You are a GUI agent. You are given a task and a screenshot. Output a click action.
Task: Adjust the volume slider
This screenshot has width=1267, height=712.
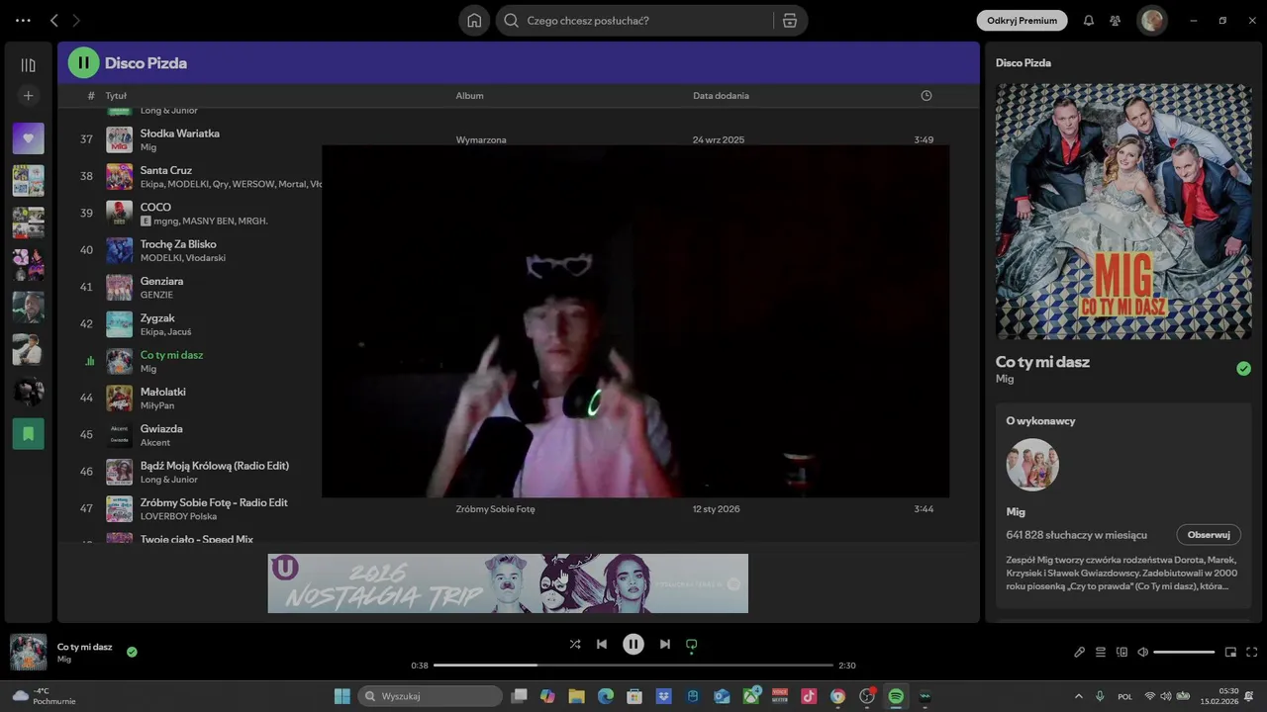(x=1184, y=652)
